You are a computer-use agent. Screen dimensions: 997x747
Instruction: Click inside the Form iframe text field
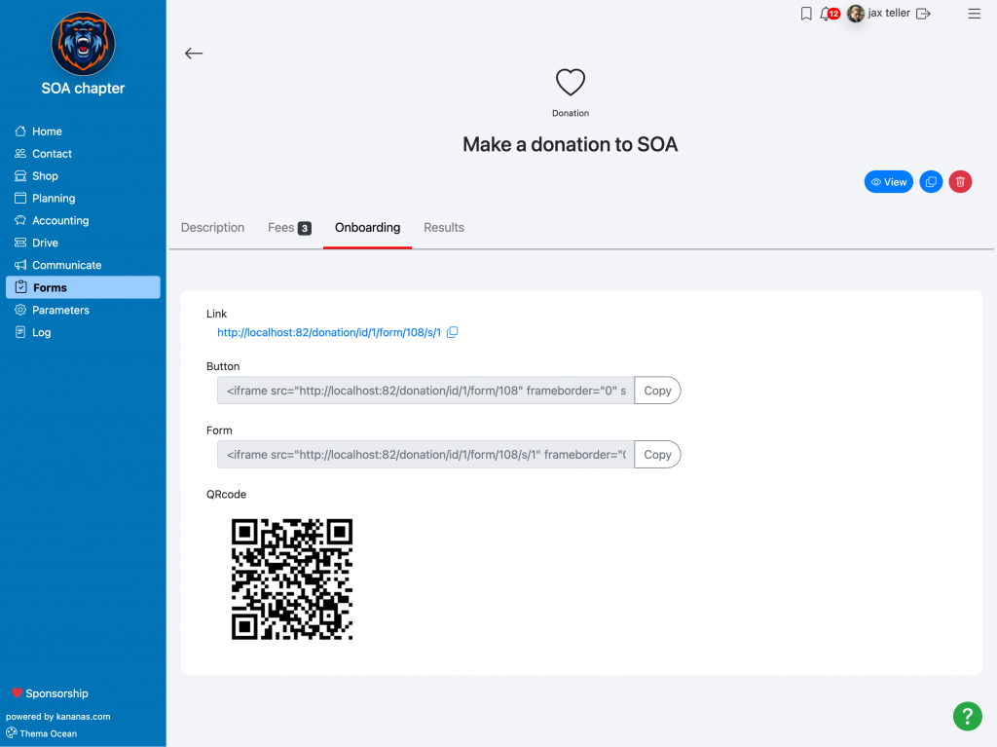(x=425, y=454)
